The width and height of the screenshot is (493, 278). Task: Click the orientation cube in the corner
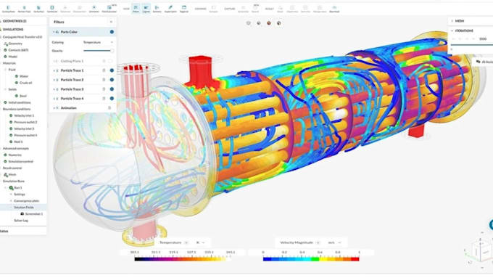coord(481,251)
